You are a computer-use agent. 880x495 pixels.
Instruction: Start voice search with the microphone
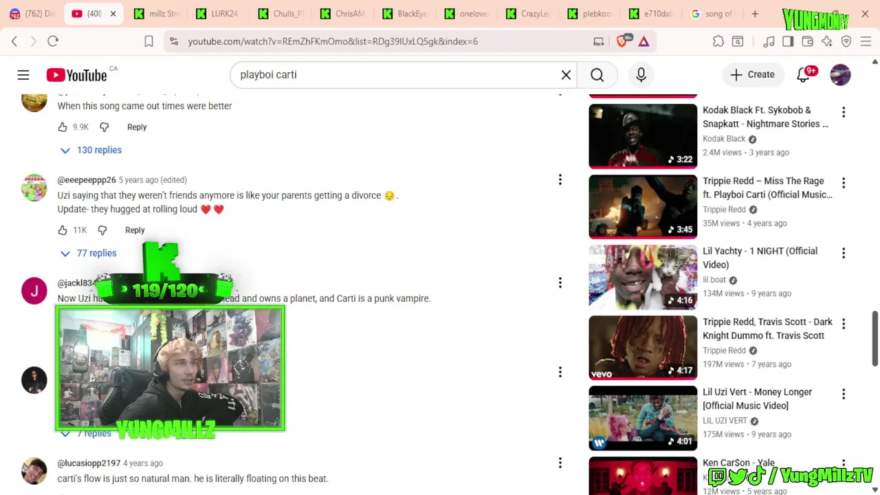pos(641,75)
